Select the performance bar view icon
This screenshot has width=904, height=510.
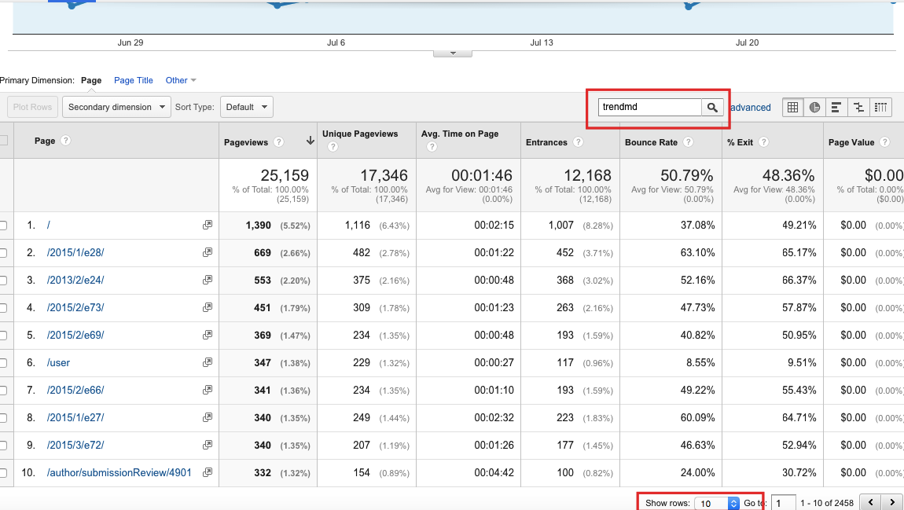tap(836, 108)
